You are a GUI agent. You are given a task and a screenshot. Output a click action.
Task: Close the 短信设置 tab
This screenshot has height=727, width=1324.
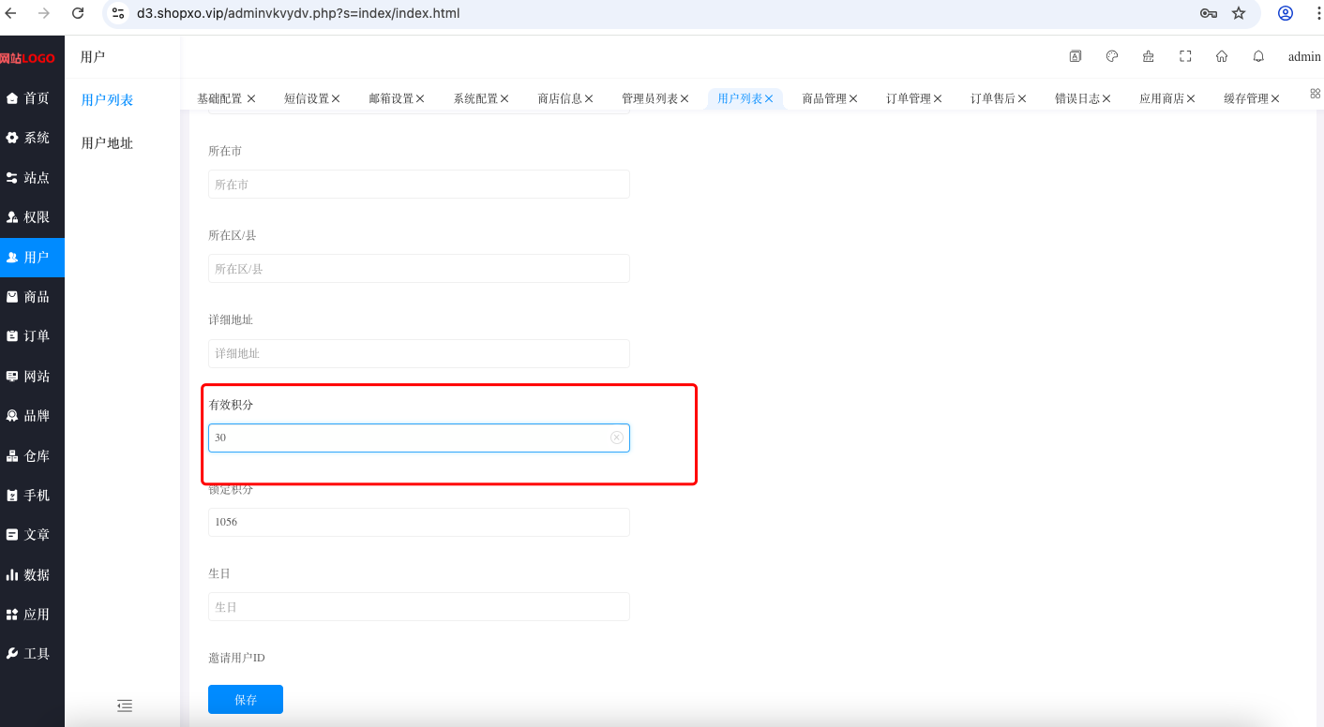tap(336, 98)
